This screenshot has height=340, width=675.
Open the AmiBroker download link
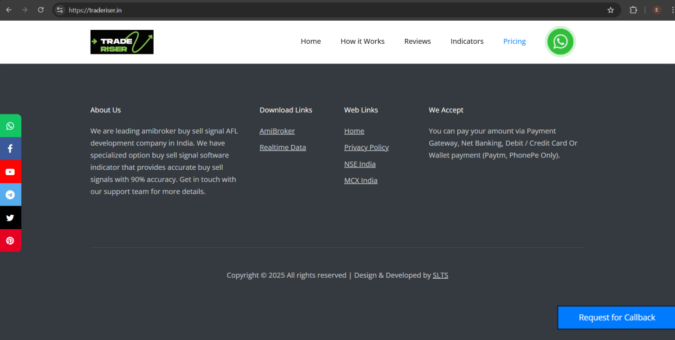coord(277,130)
